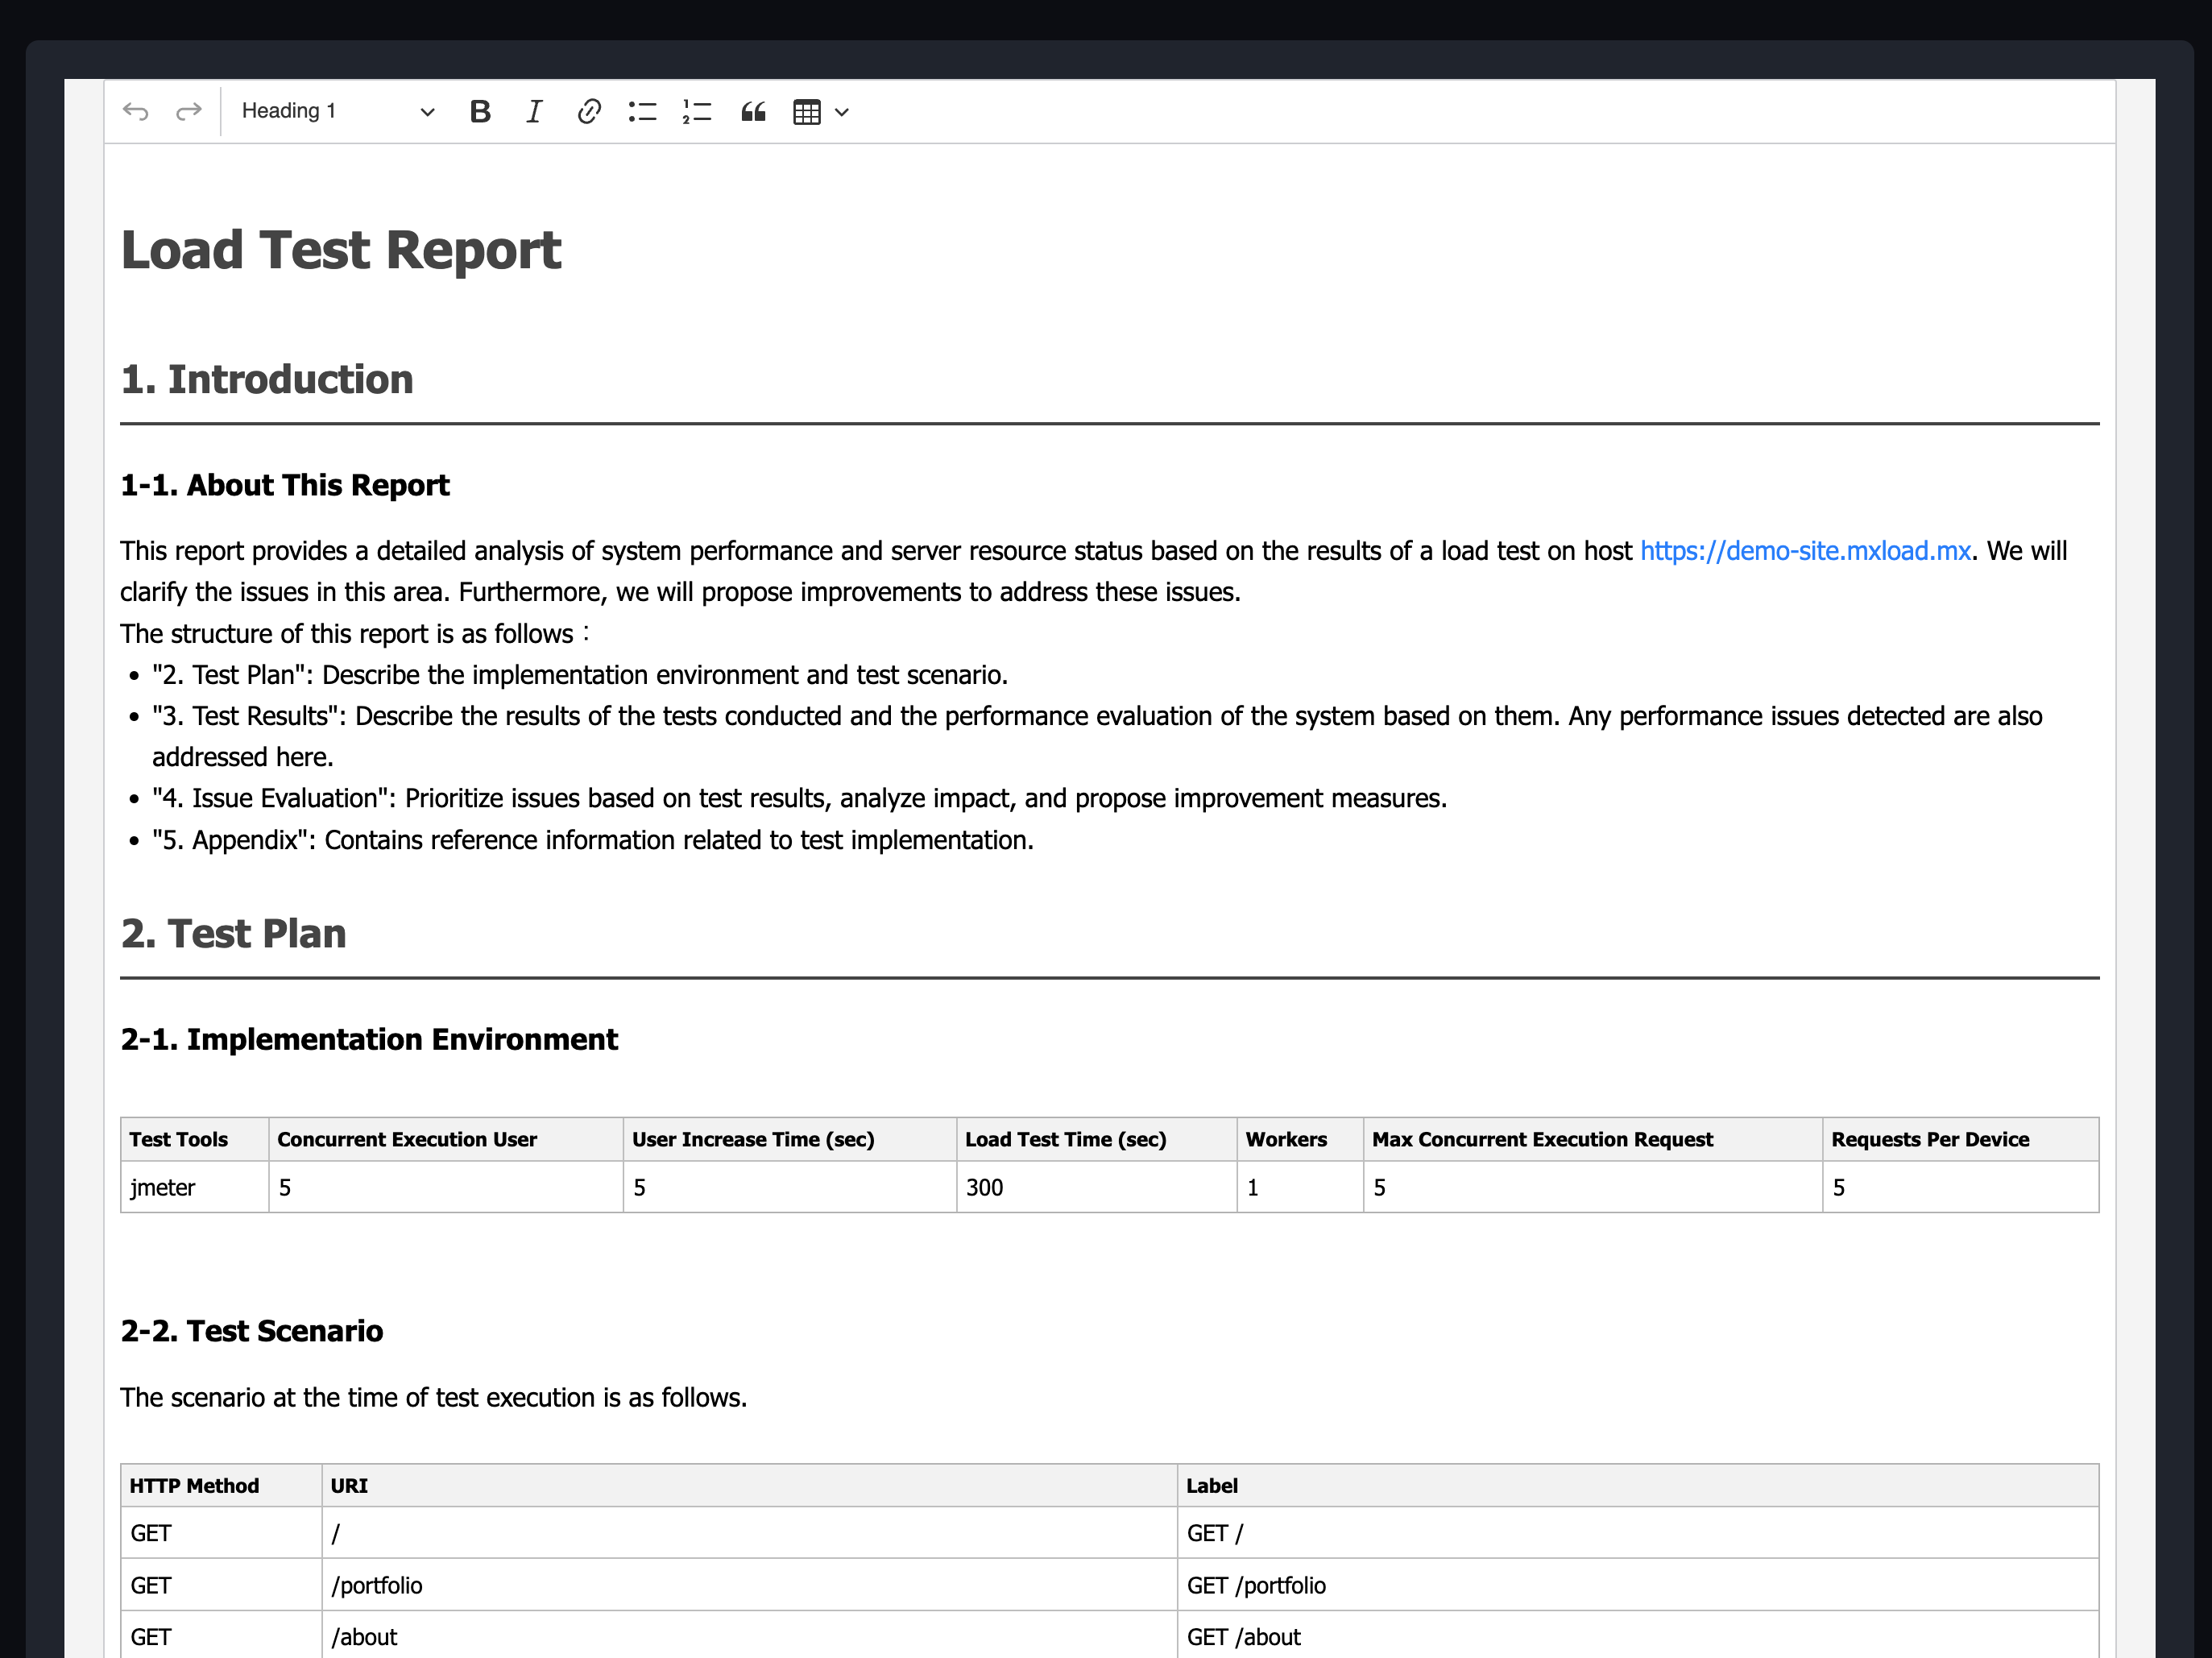Toggle italic formatting
The image size is (2212, 1658).
(x=534, y=111)
